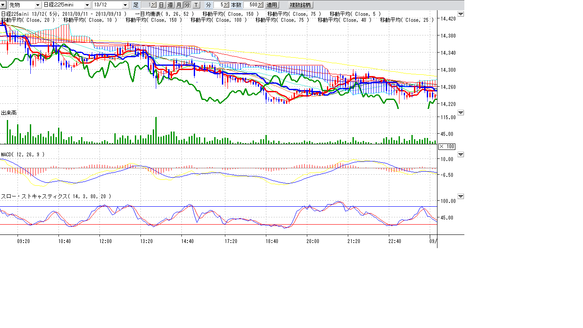The width and height of the screenshot is (583, 328).
Task: Click the 適用 apply button
Action: point(271,5)
